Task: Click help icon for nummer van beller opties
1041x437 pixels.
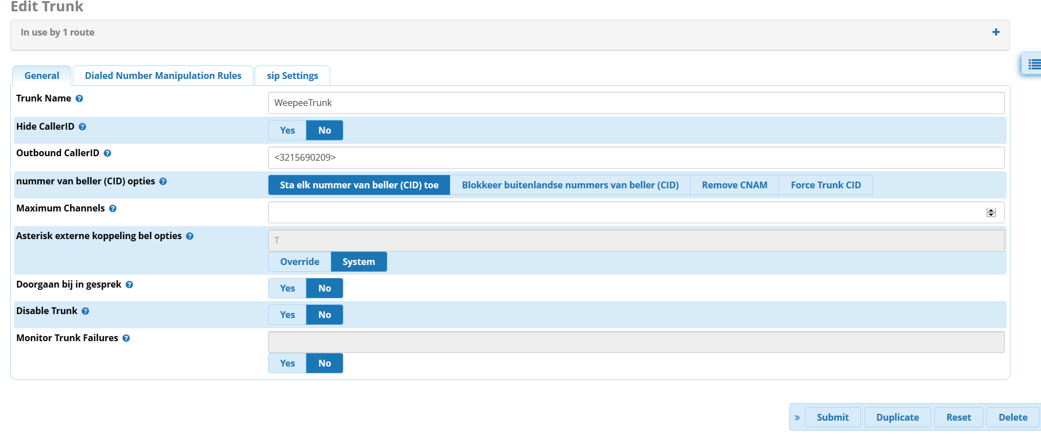Action: pos(163,182)
